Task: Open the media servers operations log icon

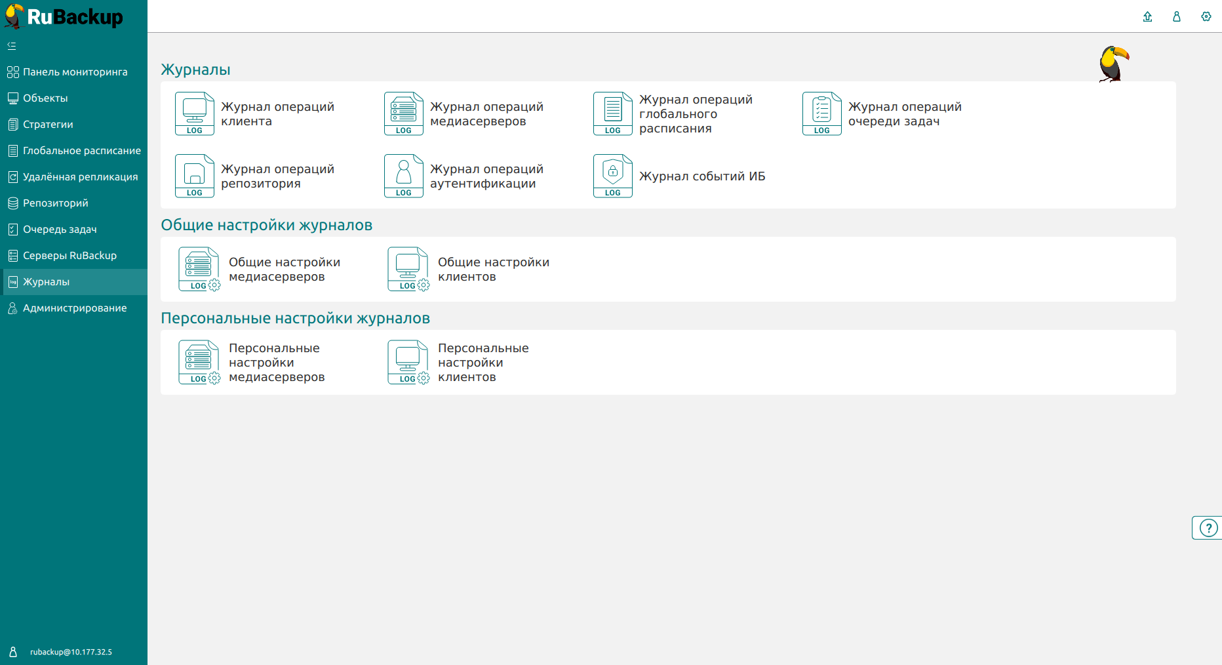Action: click(x=404, y=113)
